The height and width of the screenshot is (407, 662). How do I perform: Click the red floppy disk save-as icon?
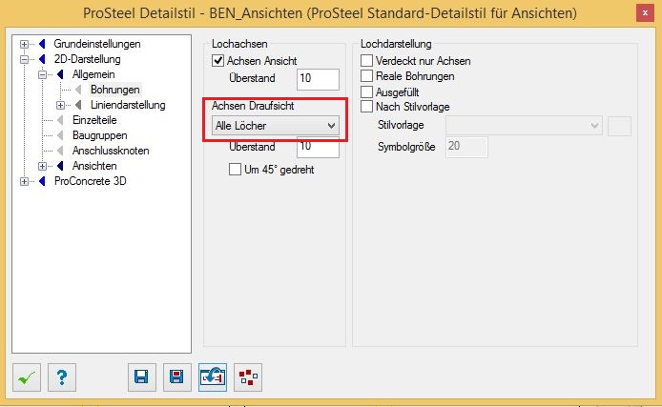pos(177,377)
